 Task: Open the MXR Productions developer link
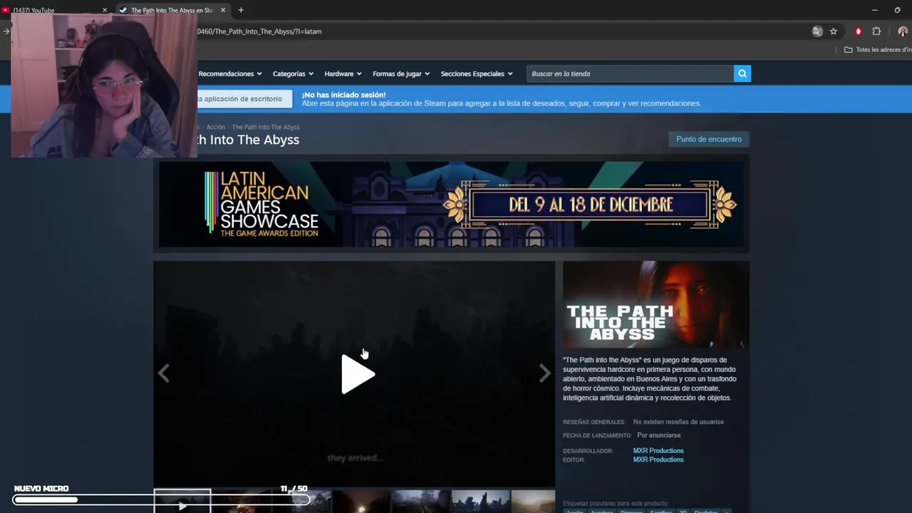(x=658, y=450)
